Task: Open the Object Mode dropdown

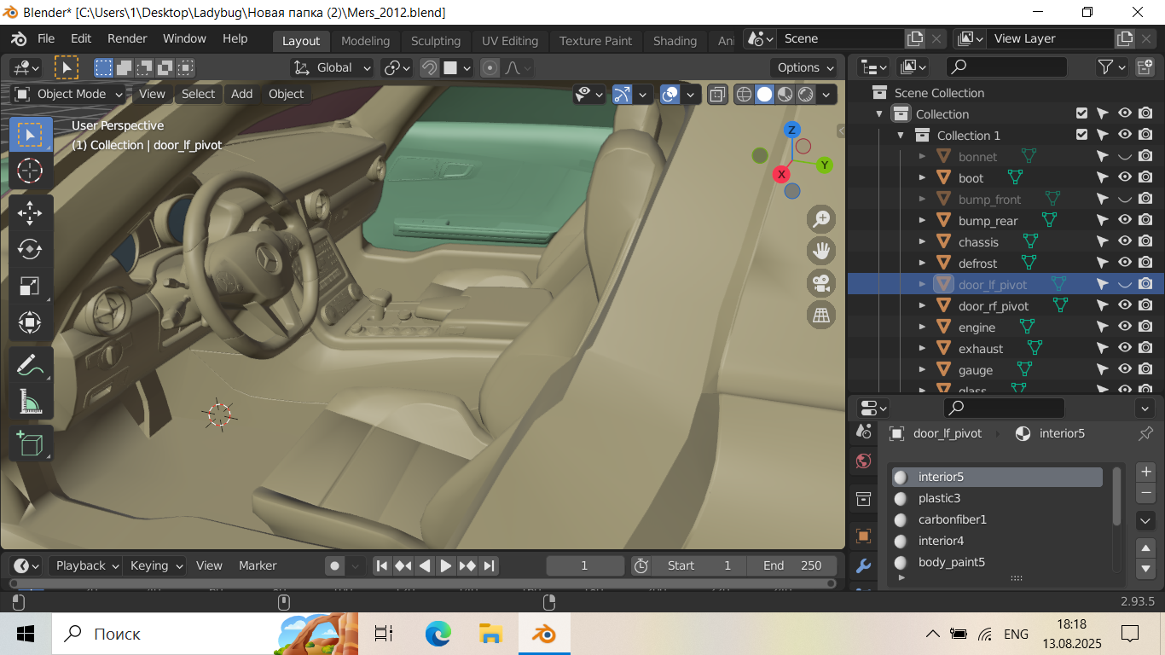Action: pyautogui.click(x=70, y=94)
